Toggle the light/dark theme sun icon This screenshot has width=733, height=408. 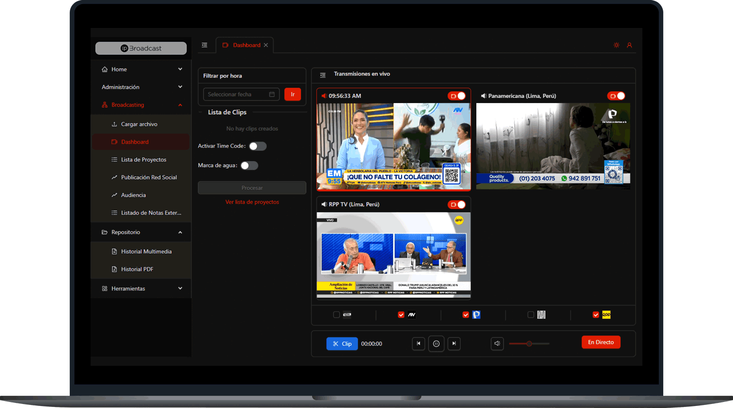coord(616,45)
